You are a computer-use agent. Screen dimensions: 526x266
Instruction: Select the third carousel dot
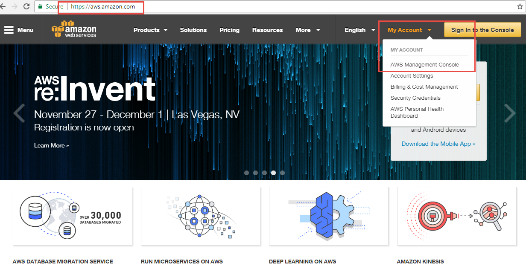click(264, 173)
